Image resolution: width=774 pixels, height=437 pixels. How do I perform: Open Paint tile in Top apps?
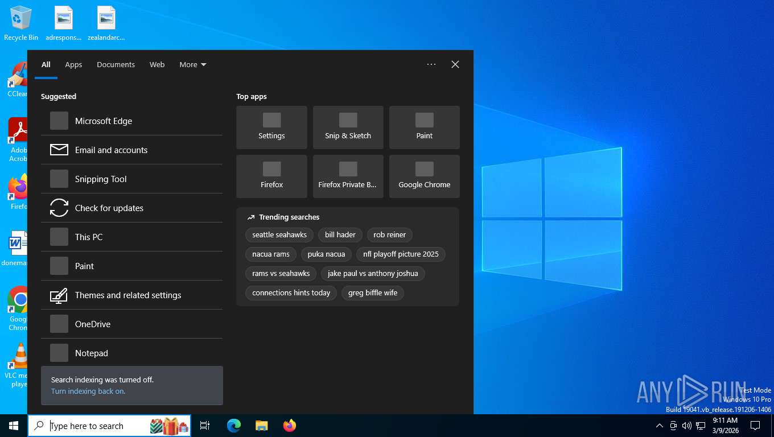coord(424,127)
